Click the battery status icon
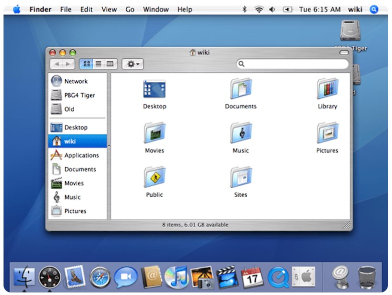This screenshot has width=392, height=295. tap(288, 10)
